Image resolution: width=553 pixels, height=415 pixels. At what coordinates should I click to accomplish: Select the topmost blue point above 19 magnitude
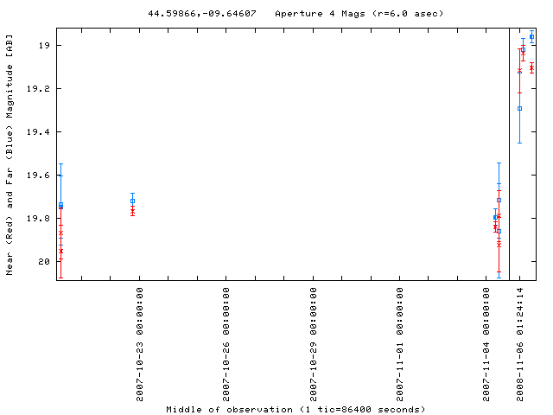[532, 36]
